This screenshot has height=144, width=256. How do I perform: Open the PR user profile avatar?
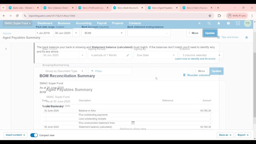click(x=247, y=23)
